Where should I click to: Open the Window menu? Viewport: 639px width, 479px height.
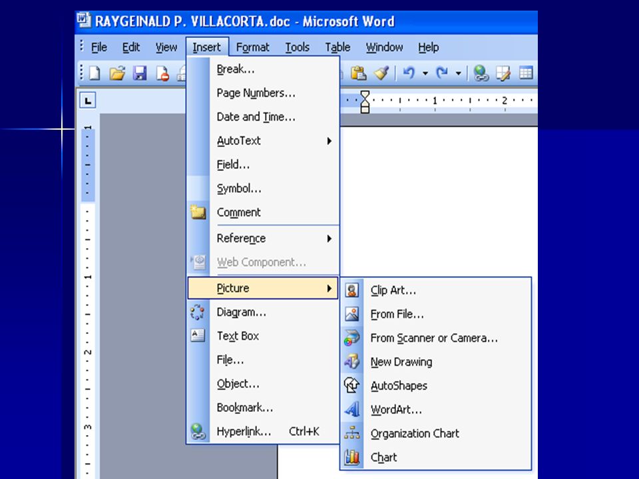384,47
